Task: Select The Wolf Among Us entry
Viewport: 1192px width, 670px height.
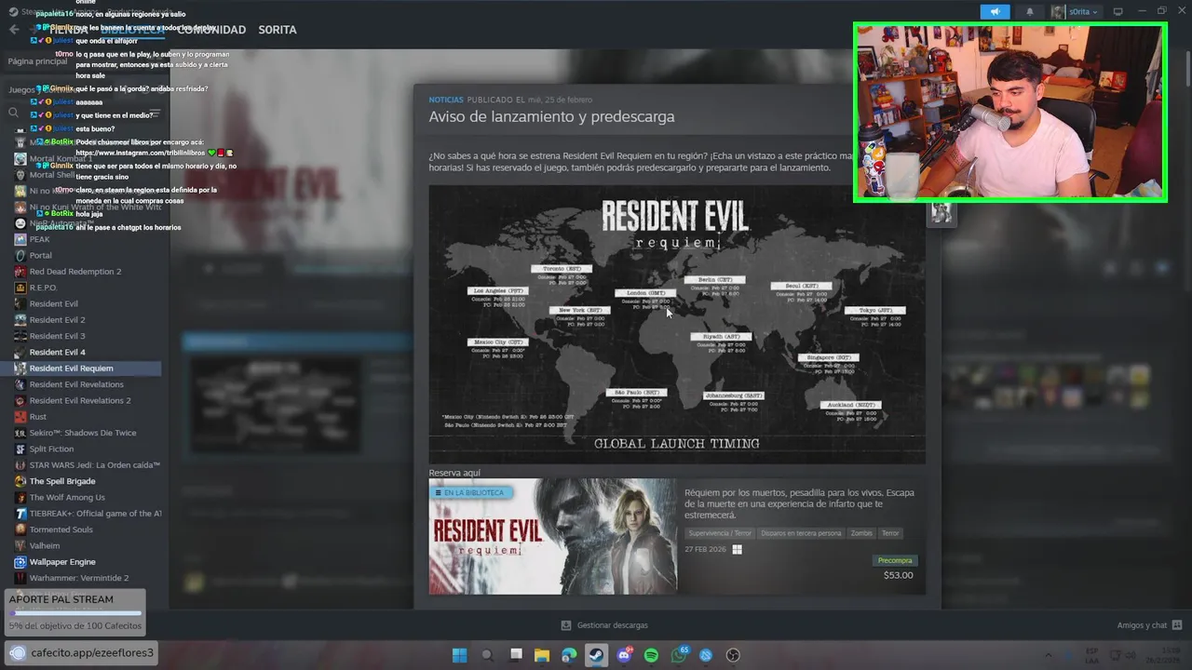Action: 67,497
